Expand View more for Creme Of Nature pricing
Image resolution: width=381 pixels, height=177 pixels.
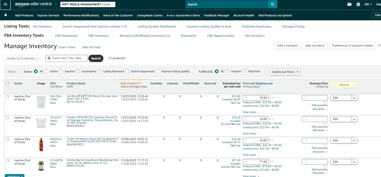tap(251, 155)
